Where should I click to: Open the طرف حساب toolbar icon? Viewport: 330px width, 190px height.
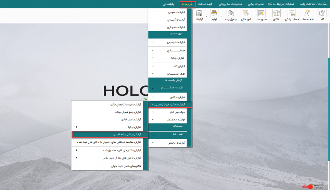(307, 15)
